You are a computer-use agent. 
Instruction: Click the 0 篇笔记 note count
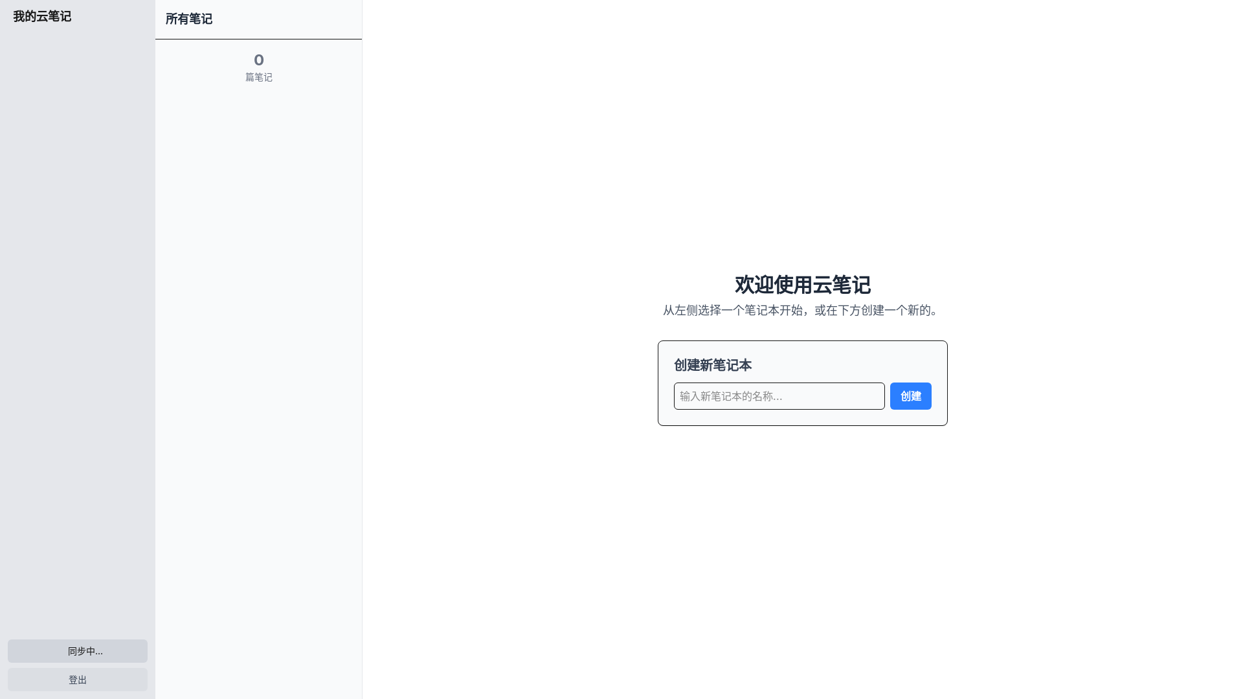click(x=259, y=68)
